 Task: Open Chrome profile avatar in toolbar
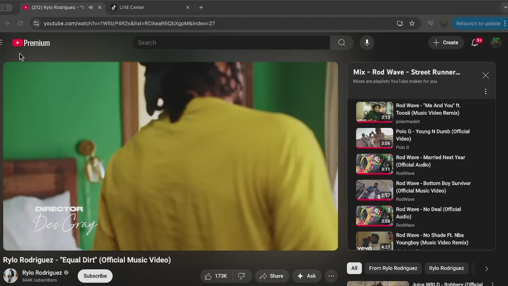click(x=444, y=23)
